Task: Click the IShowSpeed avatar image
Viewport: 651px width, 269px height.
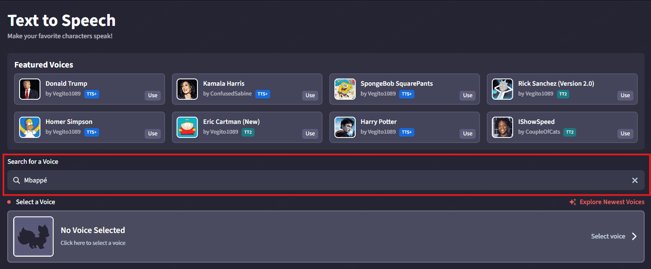Action: 503,127
